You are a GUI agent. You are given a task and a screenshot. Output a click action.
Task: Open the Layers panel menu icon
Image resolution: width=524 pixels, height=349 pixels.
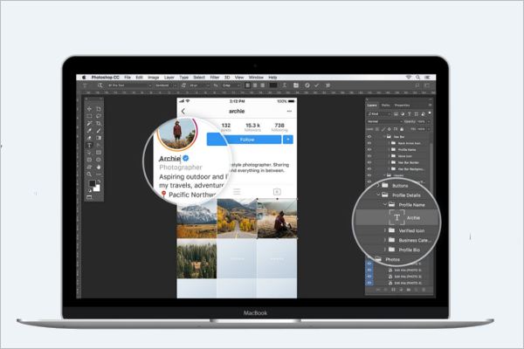tap(430, 106)
